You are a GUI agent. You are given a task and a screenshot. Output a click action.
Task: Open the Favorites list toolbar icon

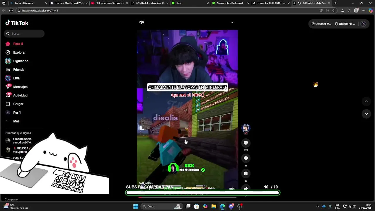pyautogui.click(x=349, y=11)
